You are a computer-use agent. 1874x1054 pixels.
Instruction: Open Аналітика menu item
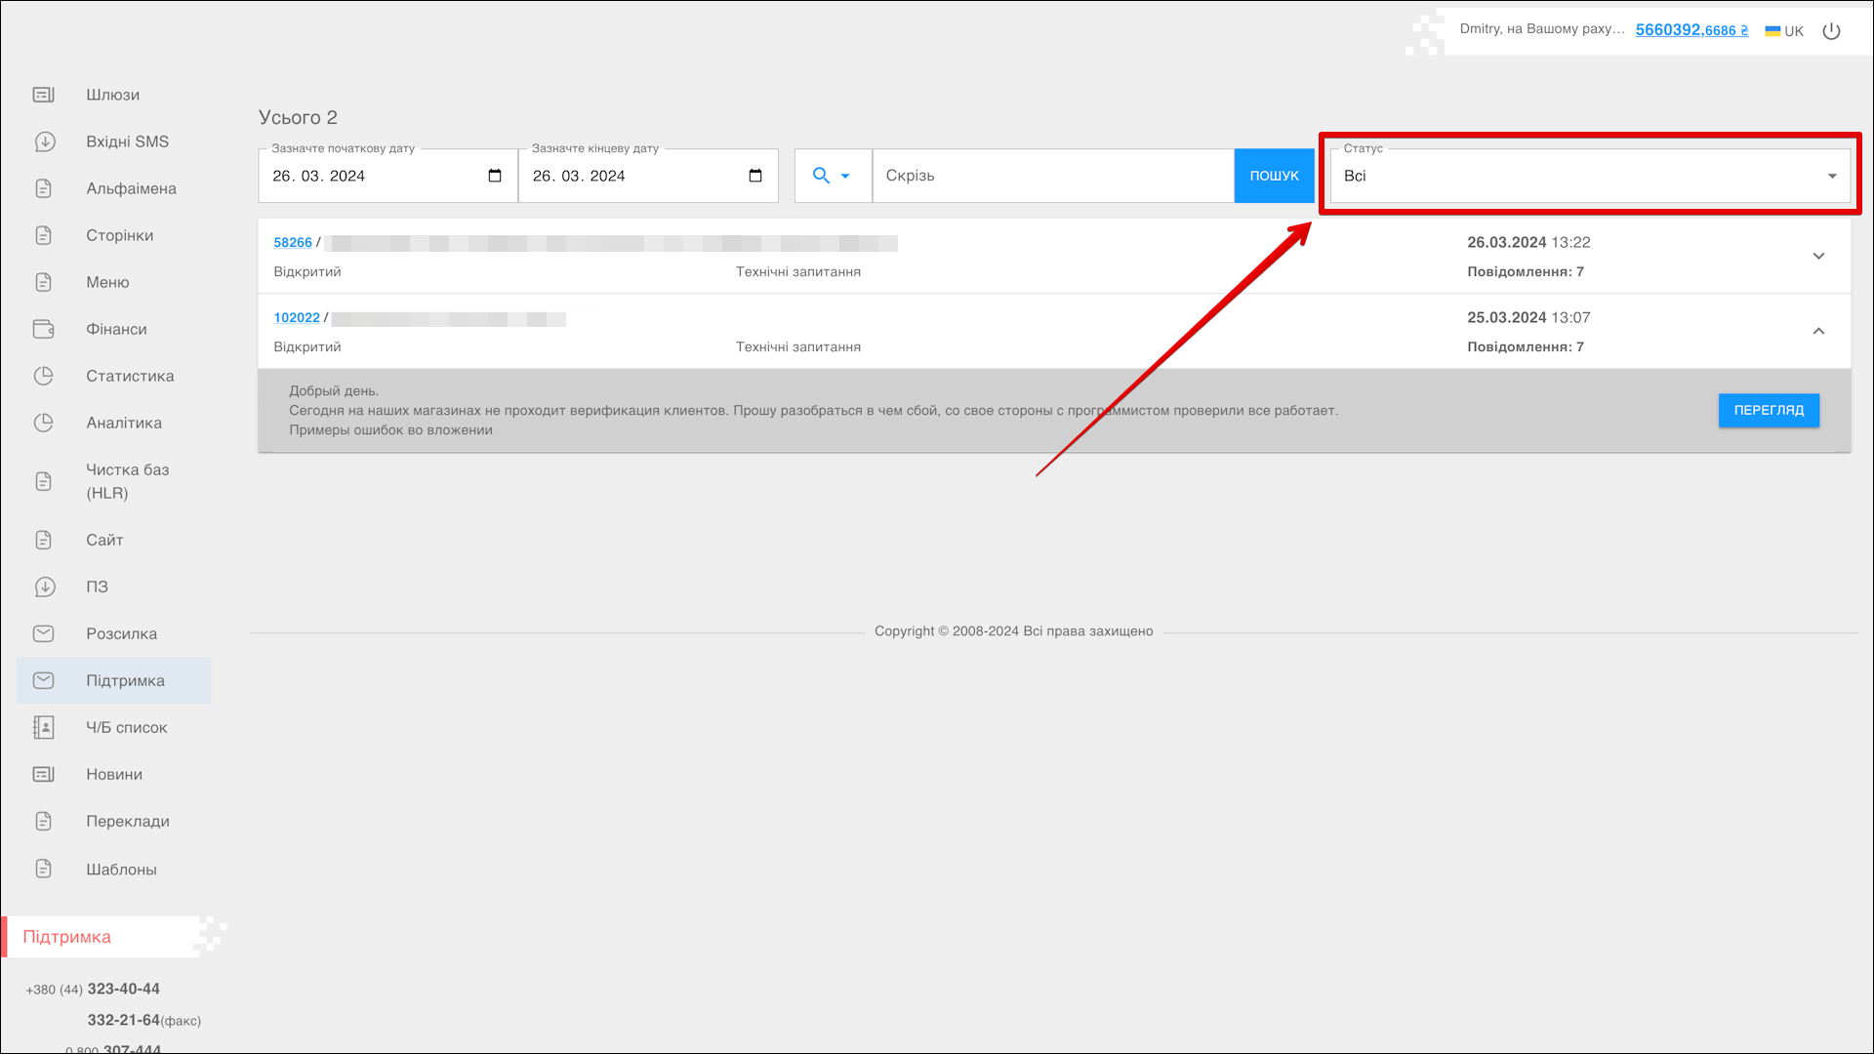coord(124,423)
